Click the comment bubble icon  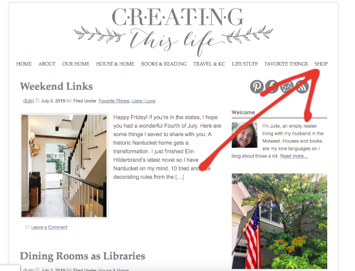click(27, 227)
